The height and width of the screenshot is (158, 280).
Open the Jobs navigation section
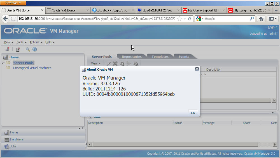point(43,147)
